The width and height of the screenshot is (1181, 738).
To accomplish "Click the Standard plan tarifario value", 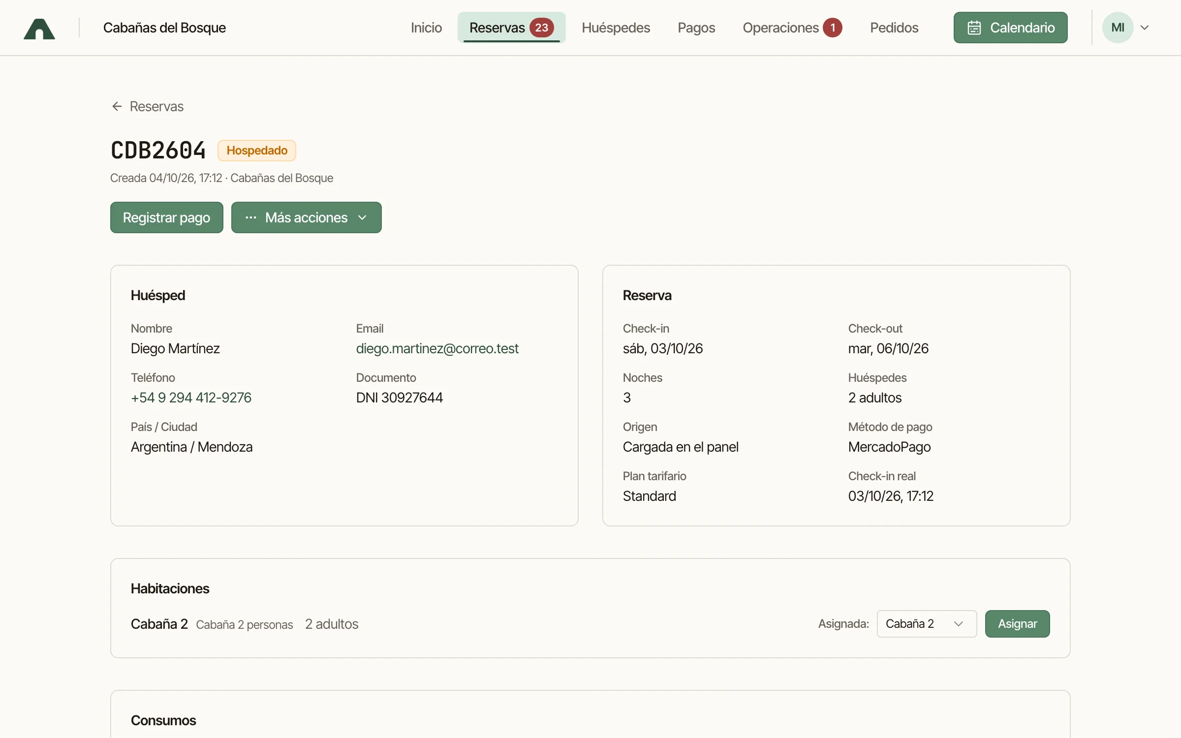I will 649,496.
